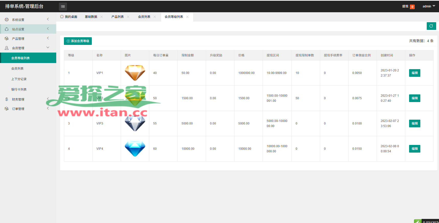Close the 产品列表 tab
Image resolution: width=439 pixels, height=223 pixels.
tap(128, 17)
